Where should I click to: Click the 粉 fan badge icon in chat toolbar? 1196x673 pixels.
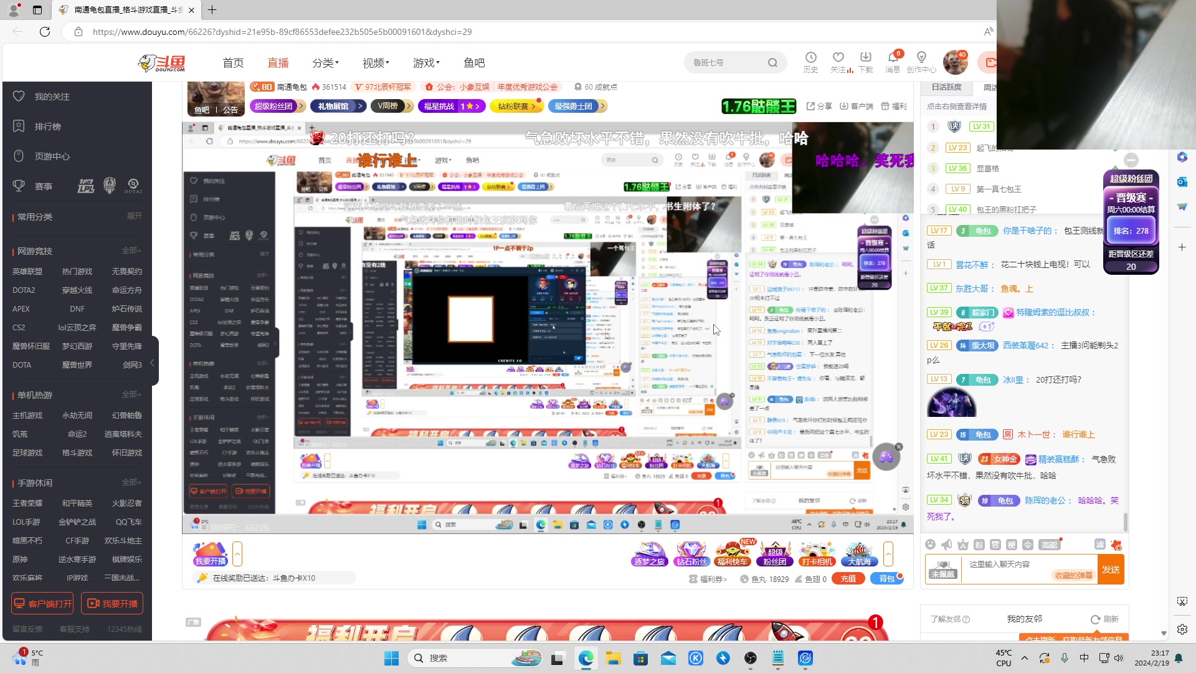tap(979, 545)
